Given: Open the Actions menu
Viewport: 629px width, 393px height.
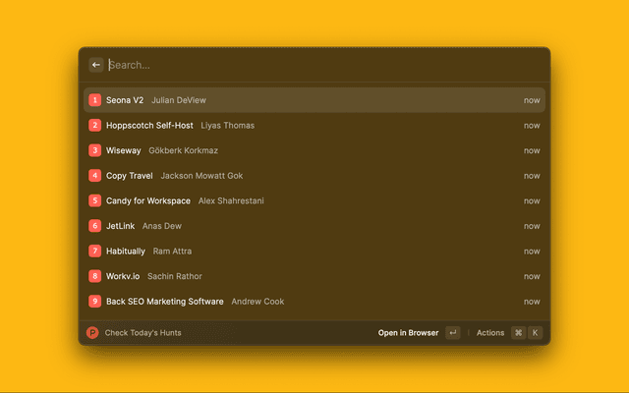Looking at the screenshot, I should tap(490, 333).
